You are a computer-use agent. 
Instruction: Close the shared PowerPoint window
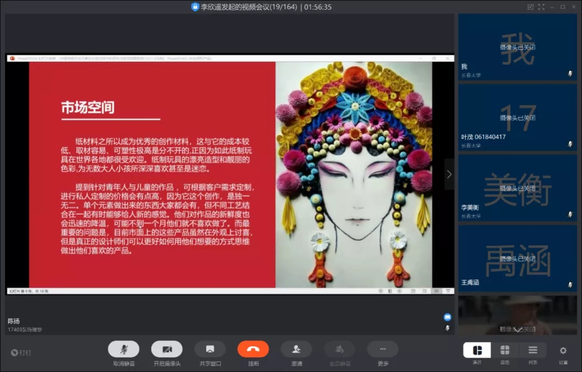tap(448, 59)
